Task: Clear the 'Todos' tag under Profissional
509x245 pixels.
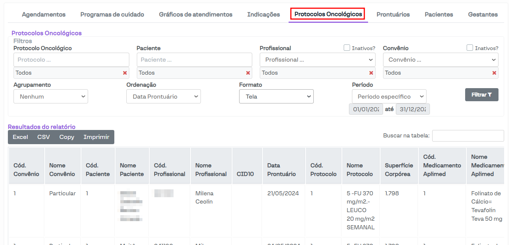Action: pyautogui.click(x=371, y=73)
